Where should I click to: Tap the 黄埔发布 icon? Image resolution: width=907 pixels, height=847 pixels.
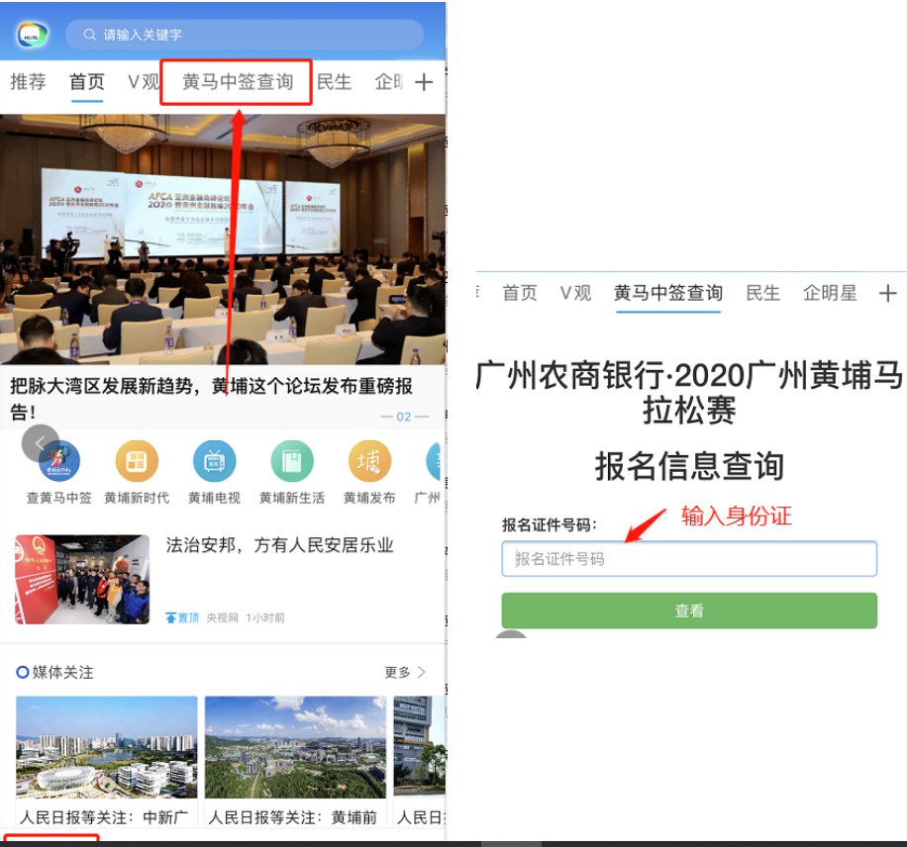coord(369,461)
